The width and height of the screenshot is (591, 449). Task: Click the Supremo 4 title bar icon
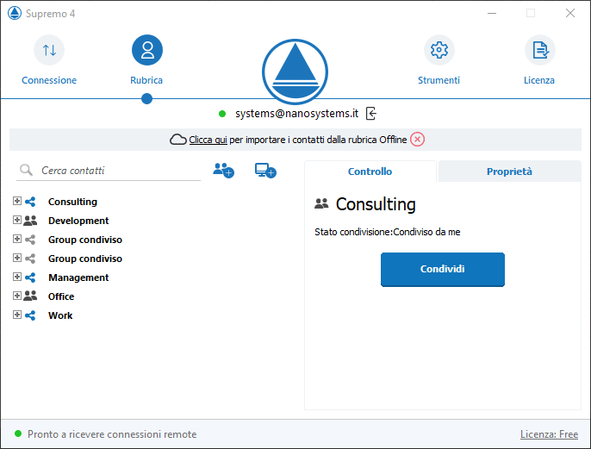pos(15,13)
